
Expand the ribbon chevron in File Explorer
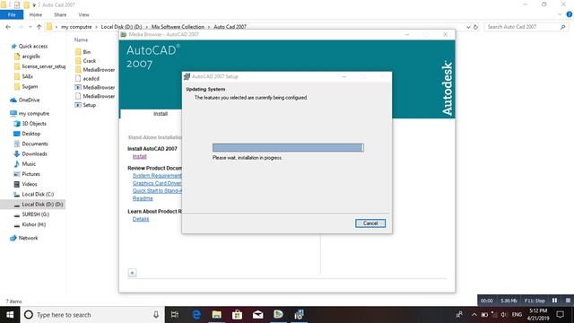560,14
